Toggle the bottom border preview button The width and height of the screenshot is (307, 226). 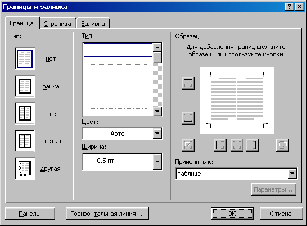(x=188, y=118)
